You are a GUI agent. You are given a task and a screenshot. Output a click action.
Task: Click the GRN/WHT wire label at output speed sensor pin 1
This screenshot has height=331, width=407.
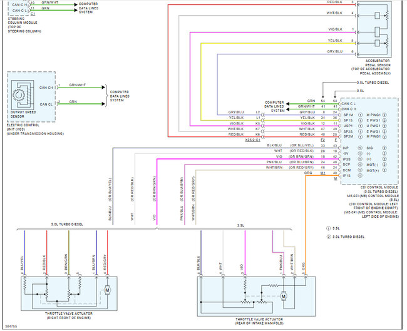78,85
